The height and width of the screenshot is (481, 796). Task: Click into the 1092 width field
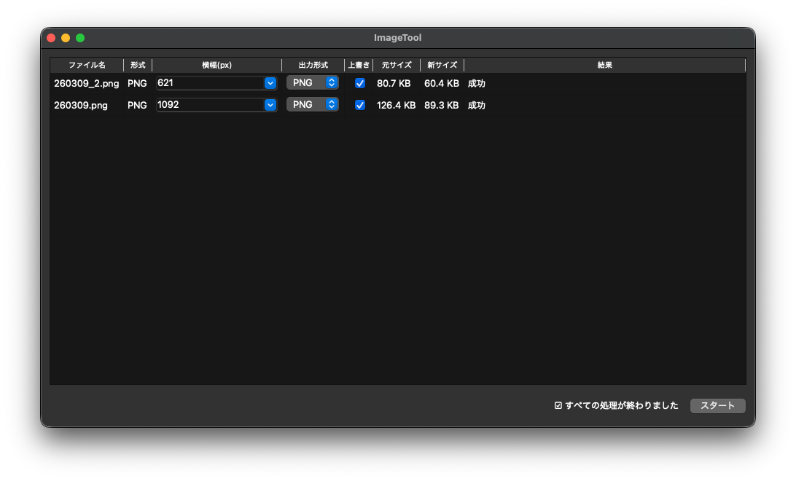(209, 105)
